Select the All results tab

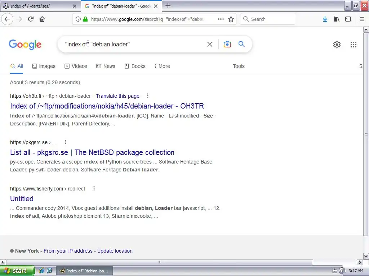pyautogui.click(x=17, y=66)
